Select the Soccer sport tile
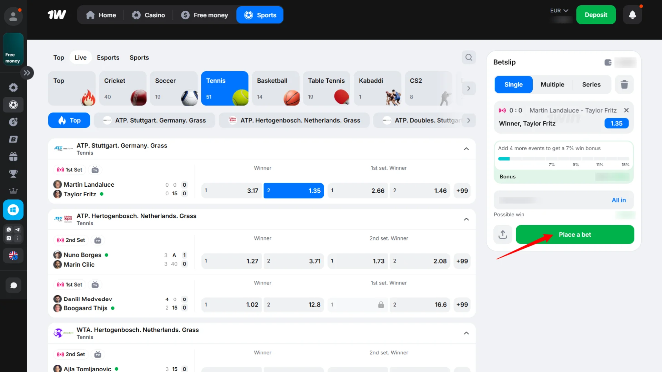The width and height of the screenshot is (662, 372). coord(174,88)
